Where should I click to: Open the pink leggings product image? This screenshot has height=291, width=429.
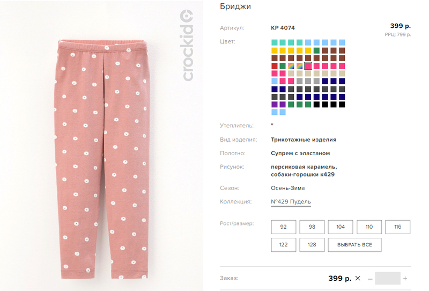[102, 159]
